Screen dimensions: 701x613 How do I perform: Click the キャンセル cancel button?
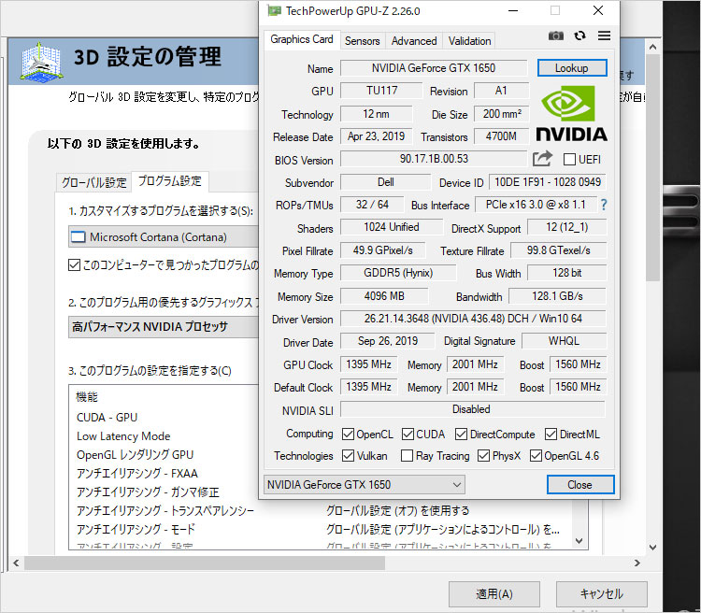[602, 594]
